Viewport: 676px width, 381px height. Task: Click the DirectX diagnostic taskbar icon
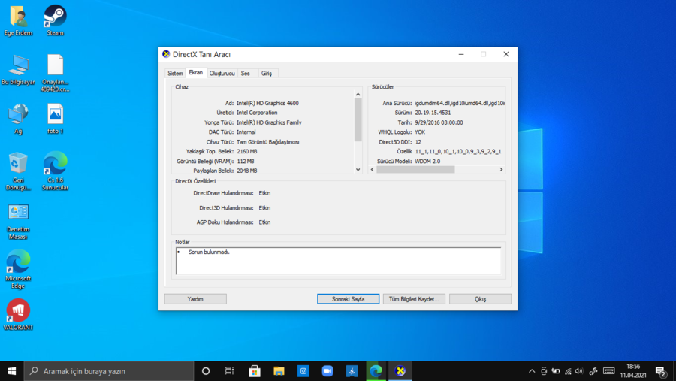tap(400, 371)
